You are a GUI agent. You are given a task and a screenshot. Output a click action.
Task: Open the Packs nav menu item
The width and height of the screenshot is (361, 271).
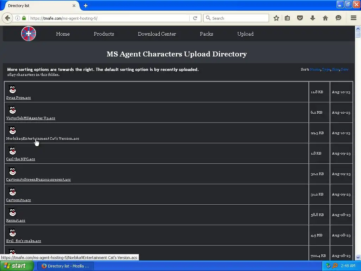(207, 34)
